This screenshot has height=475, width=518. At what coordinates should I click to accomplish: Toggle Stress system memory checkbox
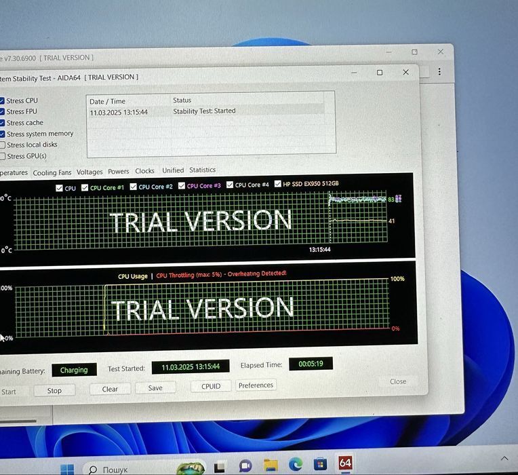[2, 134]
